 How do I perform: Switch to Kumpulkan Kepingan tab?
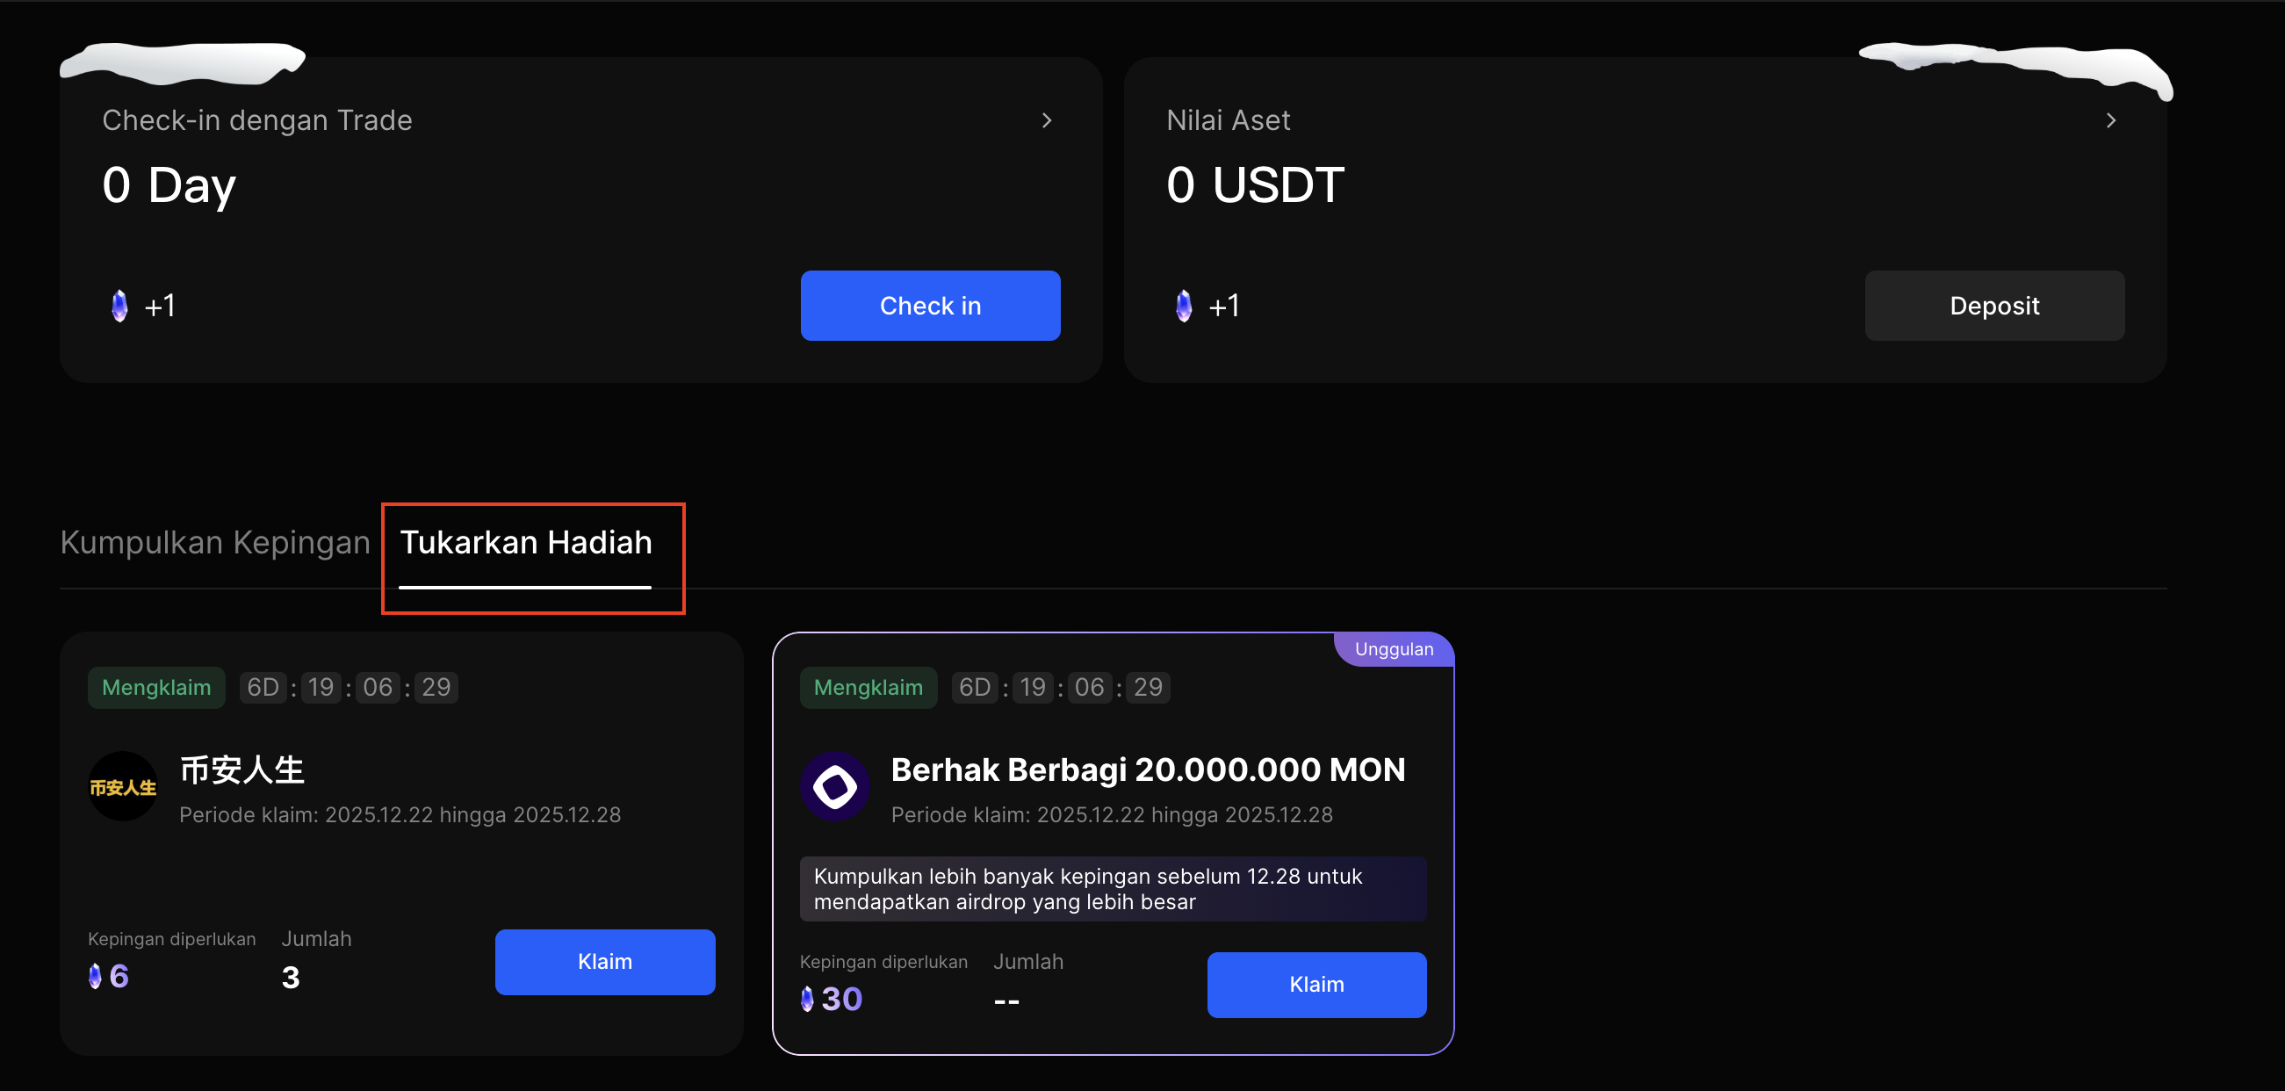point(214,542)
